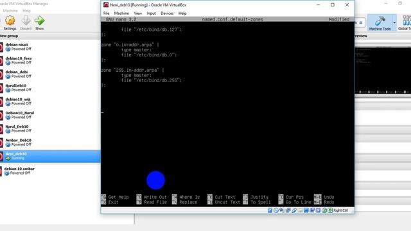Open the Devices menu in VM window

point(167,13)
